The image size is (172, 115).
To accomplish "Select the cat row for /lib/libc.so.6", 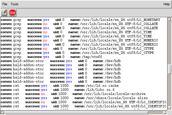I will [x=58, y=90].
